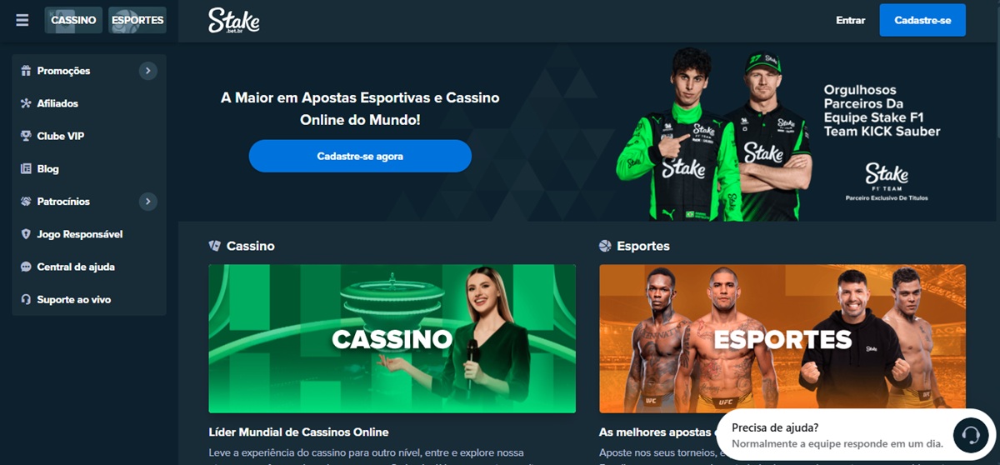This screenshot has width=1000, height=465.
Task: Click the Promoções gift icon
Action: pos(26,71)
